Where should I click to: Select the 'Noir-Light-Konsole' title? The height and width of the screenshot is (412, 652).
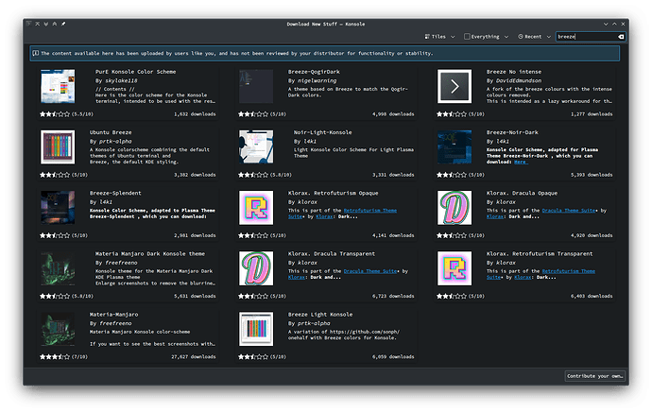click(x=322, y=132)
